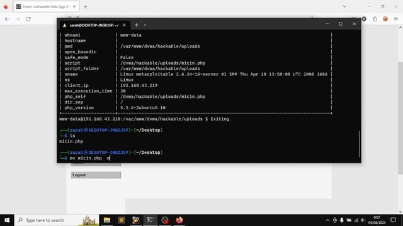
Task: Click the microphone tray icon
Action: coord(341,220)
